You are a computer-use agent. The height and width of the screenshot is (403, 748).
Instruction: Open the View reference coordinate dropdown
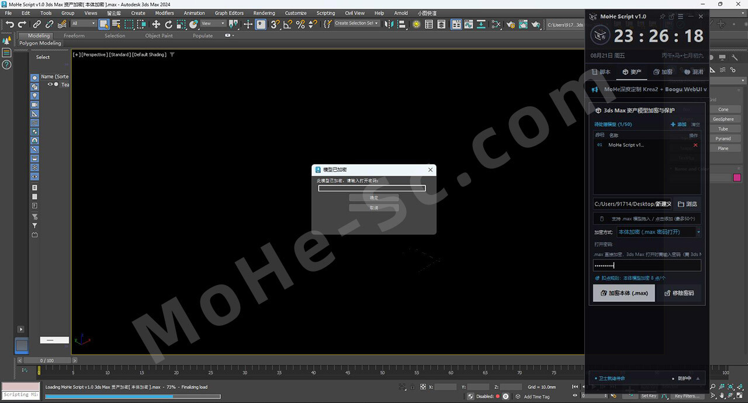(x=213, y=23)
